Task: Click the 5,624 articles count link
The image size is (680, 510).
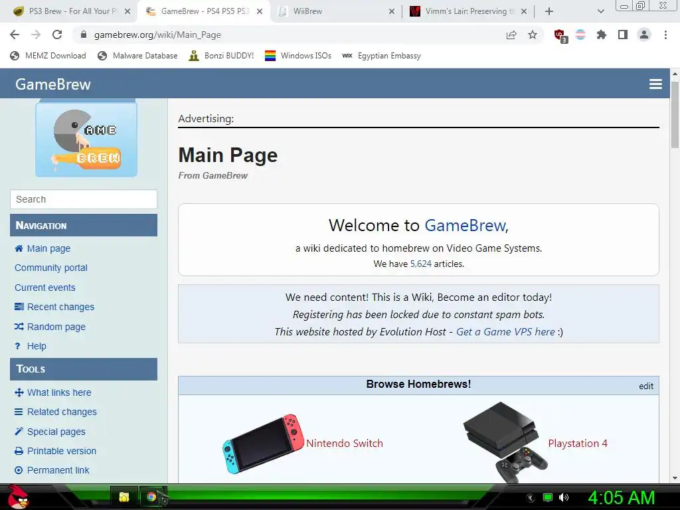Action: (x=420, y=264)
